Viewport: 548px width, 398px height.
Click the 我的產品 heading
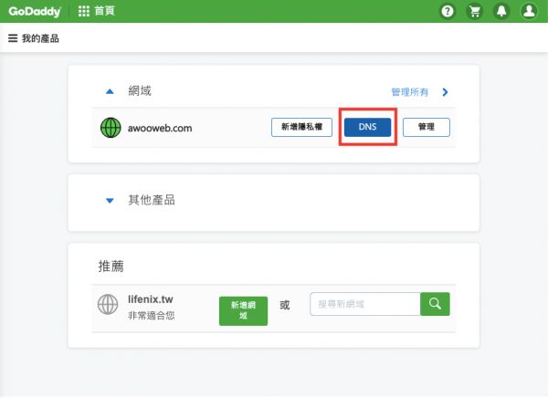(40, 38)
